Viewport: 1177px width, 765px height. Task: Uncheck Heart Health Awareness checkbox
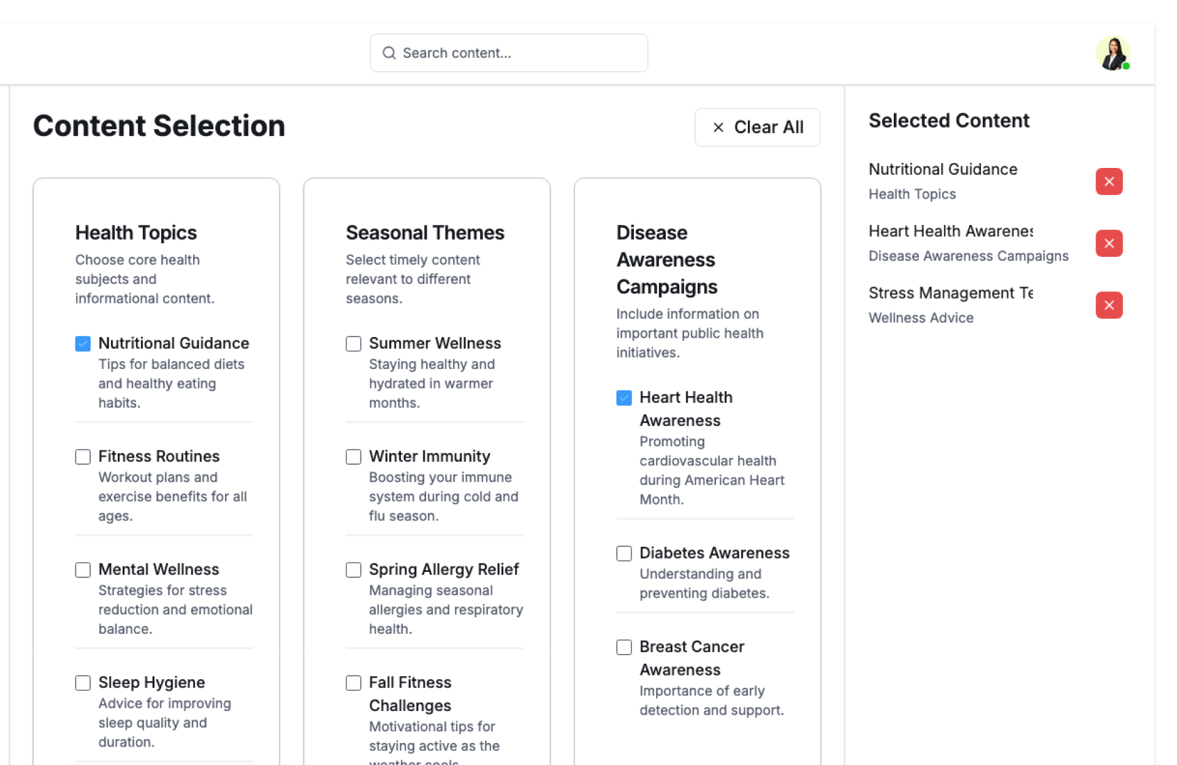pos(624,398)
